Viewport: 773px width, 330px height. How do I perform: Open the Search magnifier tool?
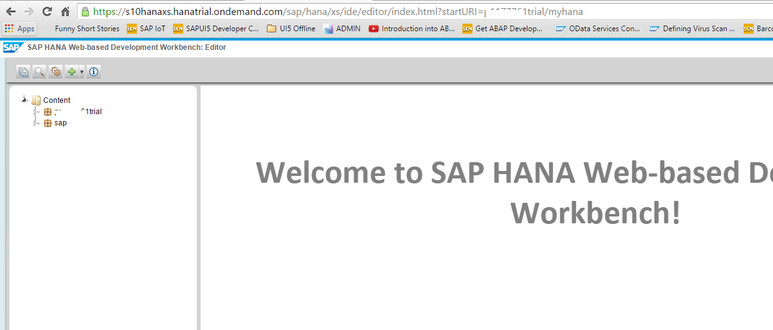pyautogui.click(x=39, y=72)
